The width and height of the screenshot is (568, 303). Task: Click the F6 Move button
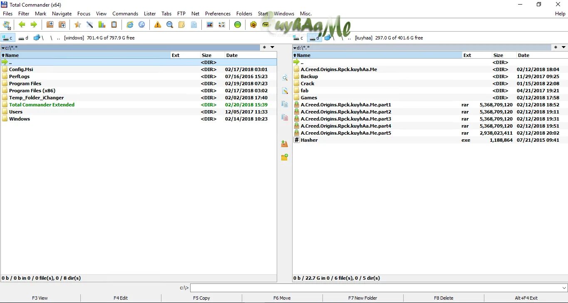click(282, 298)
